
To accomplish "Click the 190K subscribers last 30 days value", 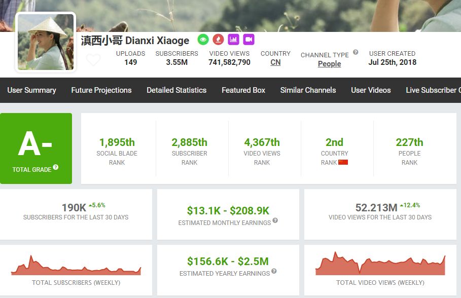I will (74, 208).
